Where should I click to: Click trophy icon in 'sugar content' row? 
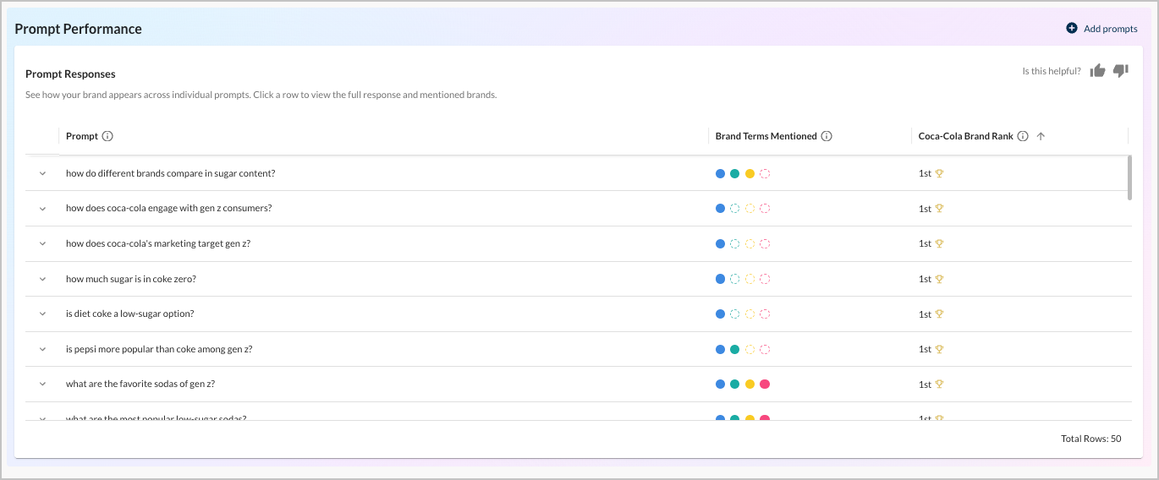coord(939,173)
